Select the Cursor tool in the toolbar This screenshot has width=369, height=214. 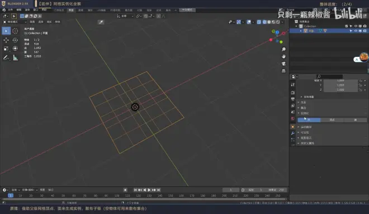pyautogui.click(x=15, y=31)
